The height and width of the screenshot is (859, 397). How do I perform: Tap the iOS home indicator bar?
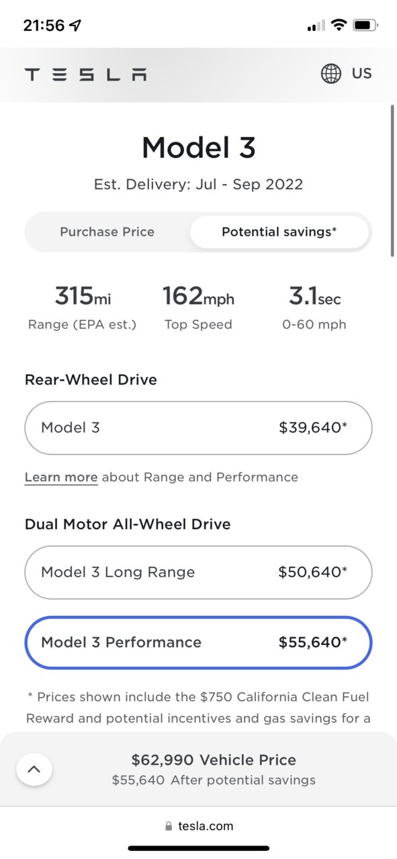point(199,848)
